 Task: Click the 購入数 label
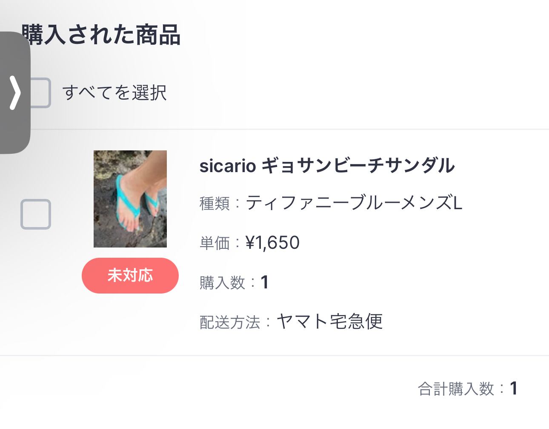point(222,283)
